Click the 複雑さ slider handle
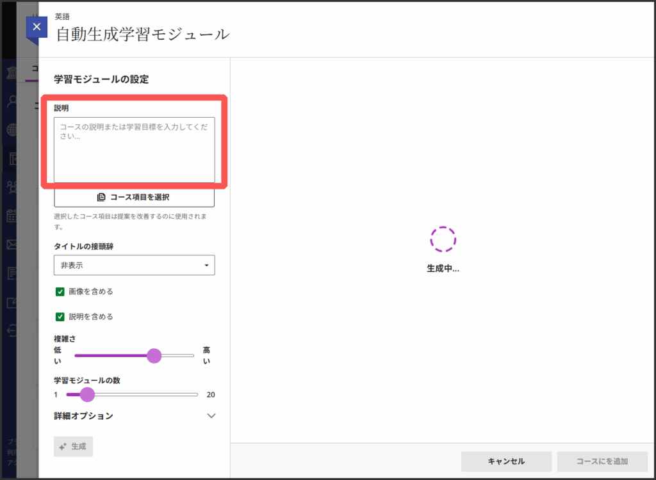 (x=154, y=356)
